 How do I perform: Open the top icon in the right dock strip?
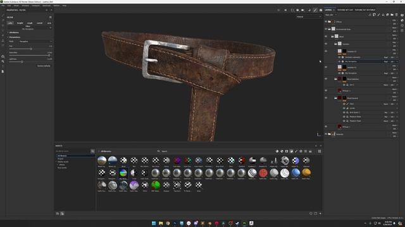click(402, 15)
